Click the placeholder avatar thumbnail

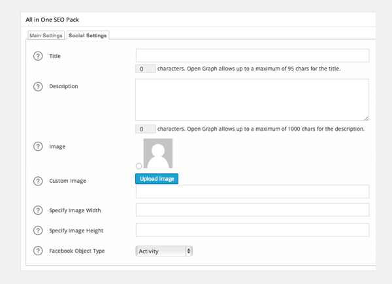[x=157, y=153]
